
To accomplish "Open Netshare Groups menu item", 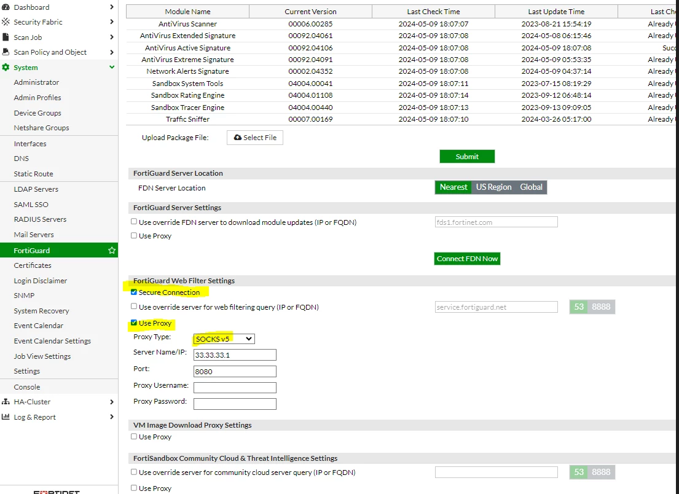I will 41,128.
